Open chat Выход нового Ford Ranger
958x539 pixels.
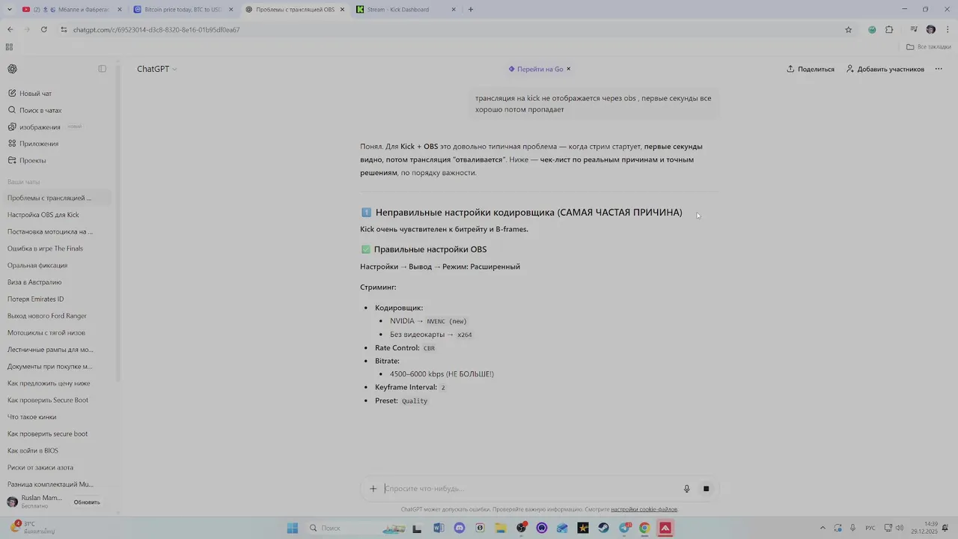point(58,316)
